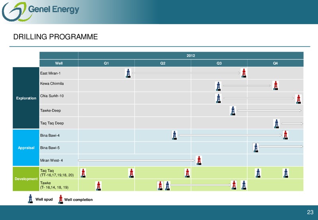Select Taq Taq red completion icon at Q2 end
Image resolution: width=318 pixels, height=220 pixels.
(x=187, y=173)
